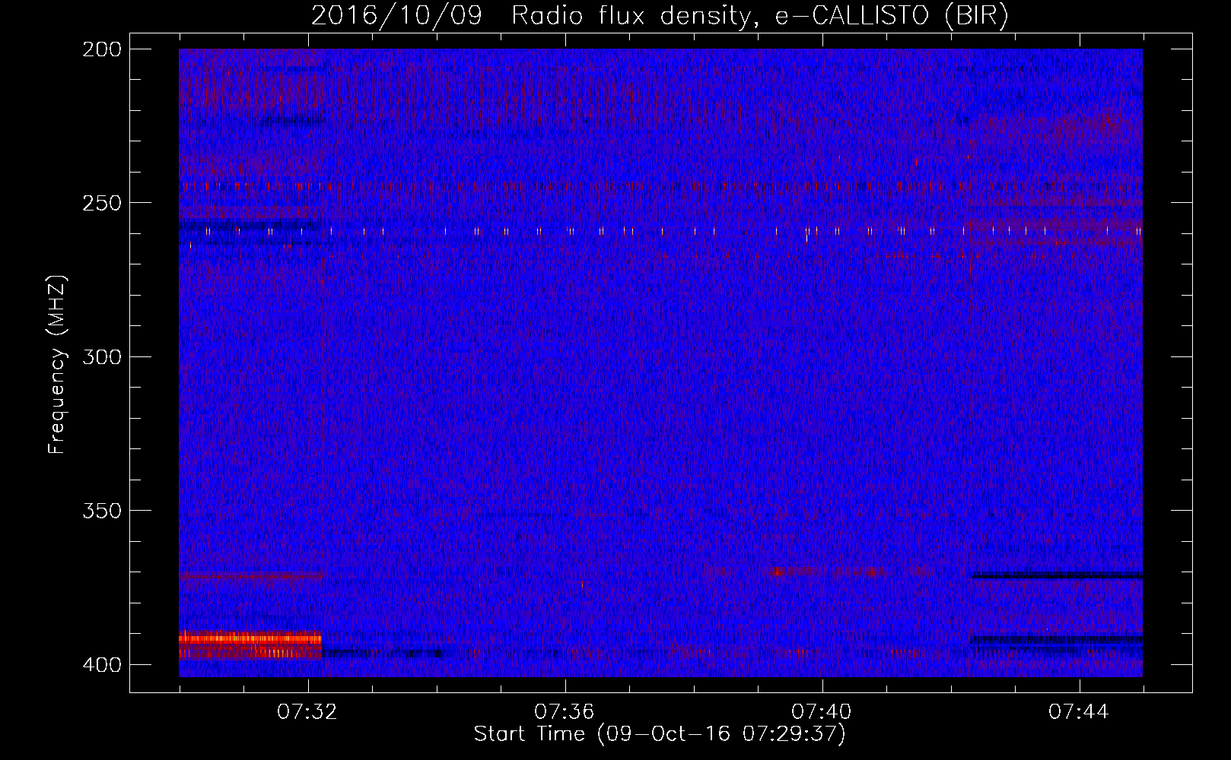Click the '300' frequency tick label
The width and height of the screenshot is (1231, 760).
(102, 356)
